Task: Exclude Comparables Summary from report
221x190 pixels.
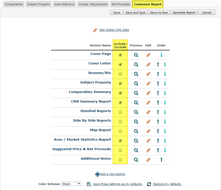Action: pyautogui.click(x=120, y=93)
